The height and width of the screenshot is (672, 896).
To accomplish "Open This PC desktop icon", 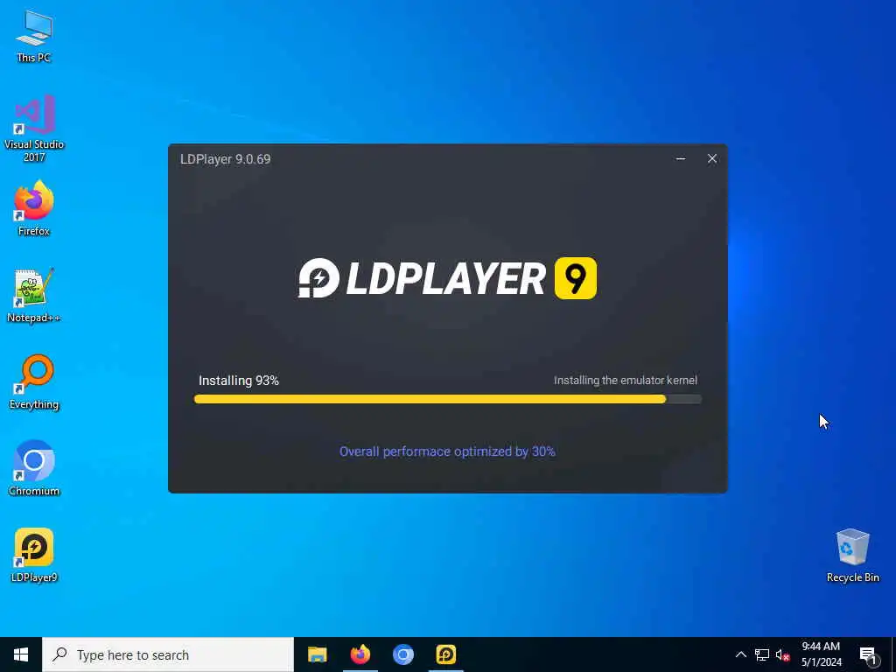I will [x=34, y=36].
